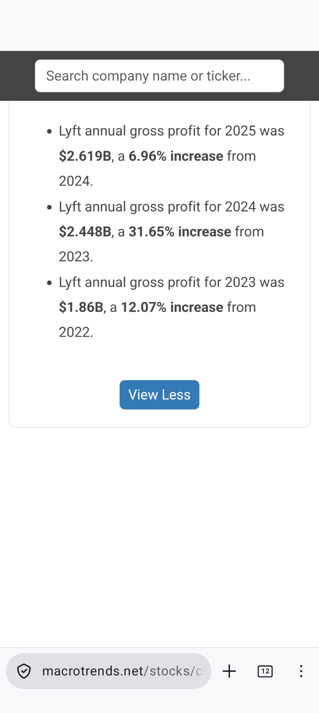The height and width of the screenshot is (713, 319).
Task: Click the "gross profit for 2024 was" line
Action: pos(172,207)
